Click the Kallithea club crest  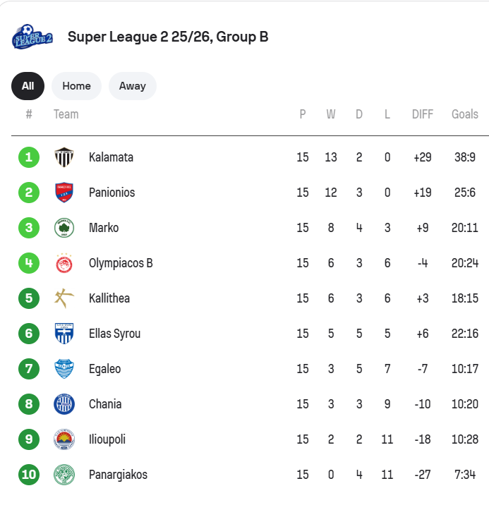(64, 298)
